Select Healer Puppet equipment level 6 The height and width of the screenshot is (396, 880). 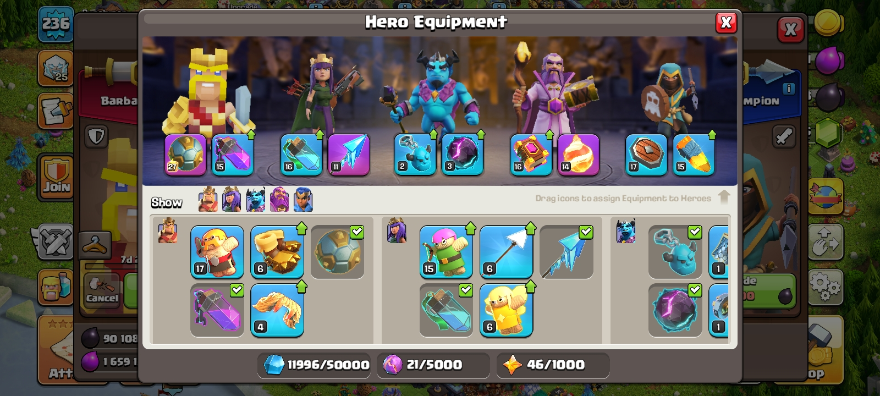pos(506,310)
